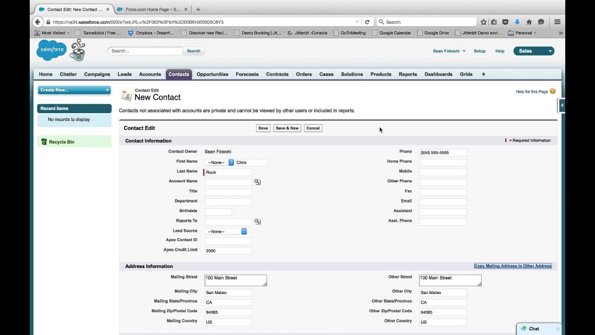This screenshot has height=335, width=595.
Task: Open the Setup link
Action: [480, 51]
